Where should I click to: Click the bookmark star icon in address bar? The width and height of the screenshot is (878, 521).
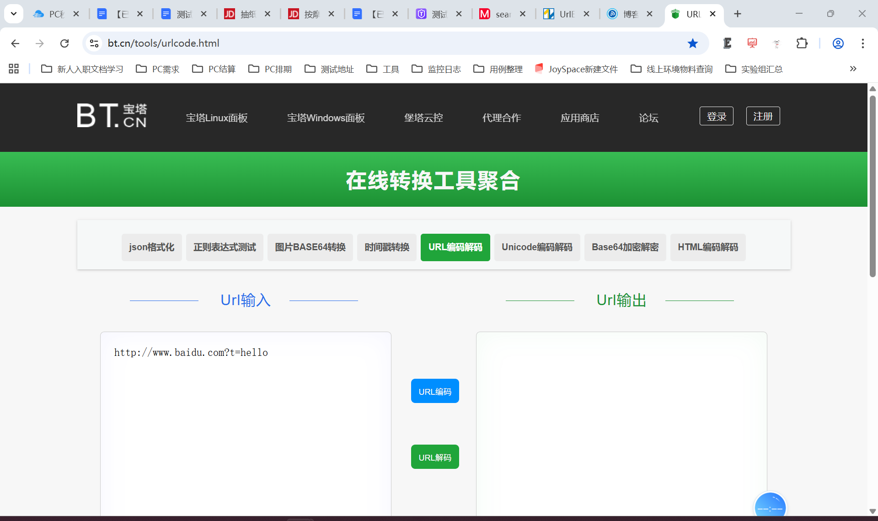(692, 43)
